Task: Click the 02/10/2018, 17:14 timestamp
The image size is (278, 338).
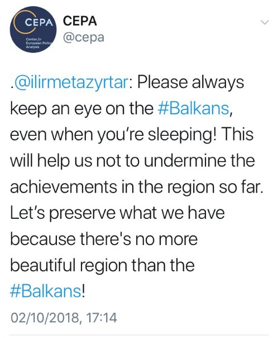Action: pyautogui.click(x=64, y=318)
